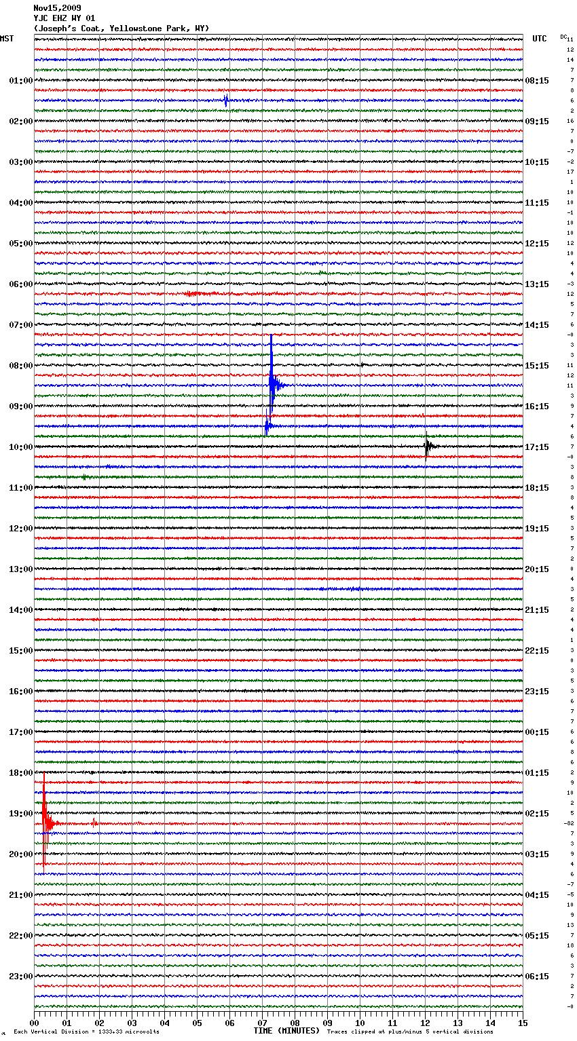Select the 19:00 MST time label
The height and width of the screenshot is (1041, 577).
click(x=21, y=814)
